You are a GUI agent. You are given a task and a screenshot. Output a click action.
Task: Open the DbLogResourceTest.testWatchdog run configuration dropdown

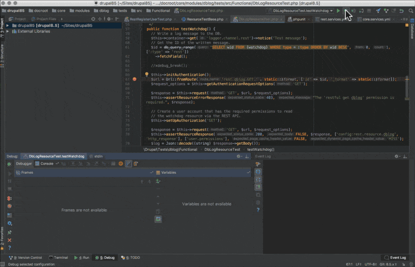tap(300, 11)
